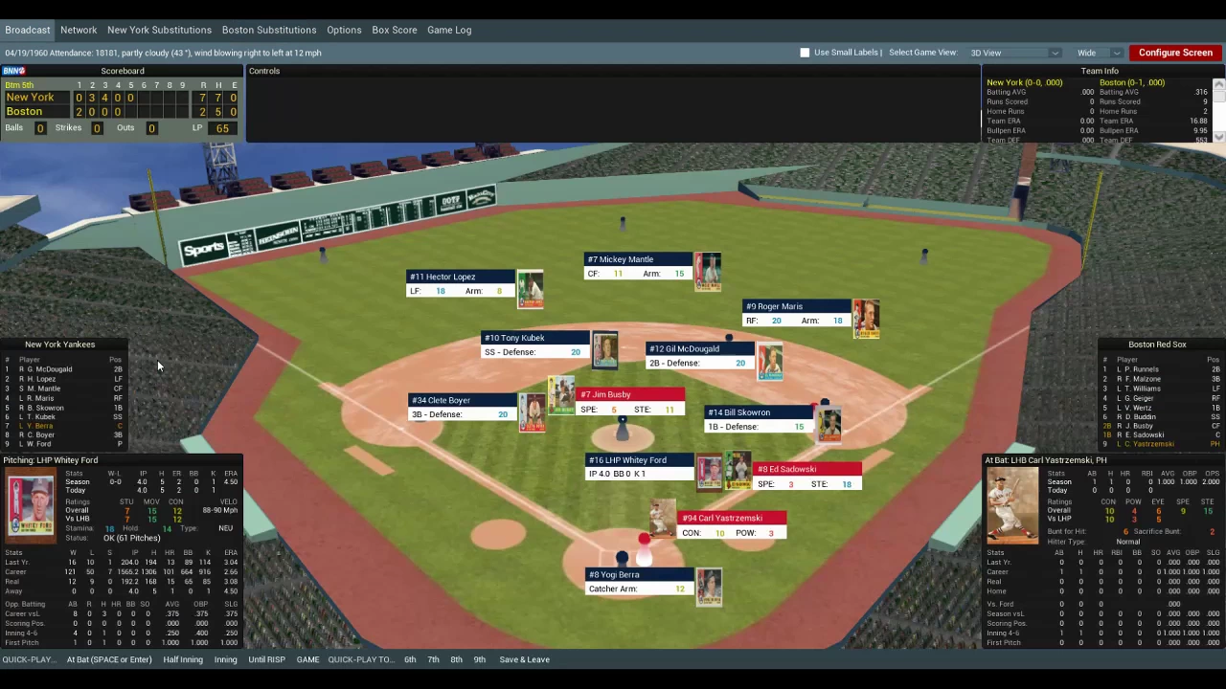The width and height of the screenshot is (1226, 689).
Task: Click the #7 Jim Busby runner label
Action: pos(631,394)
